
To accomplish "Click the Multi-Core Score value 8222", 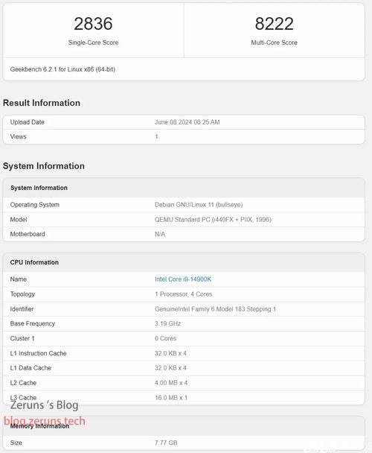I will (275, 24).
